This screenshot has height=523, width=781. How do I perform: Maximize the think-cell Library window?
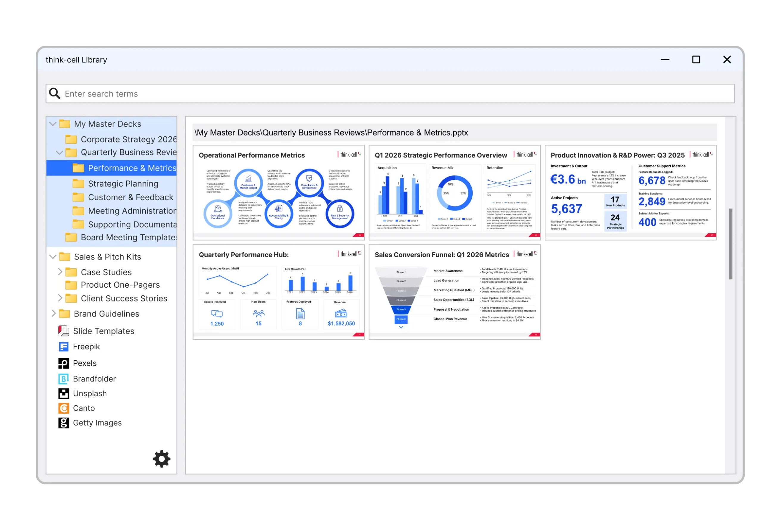coord(696,59)
